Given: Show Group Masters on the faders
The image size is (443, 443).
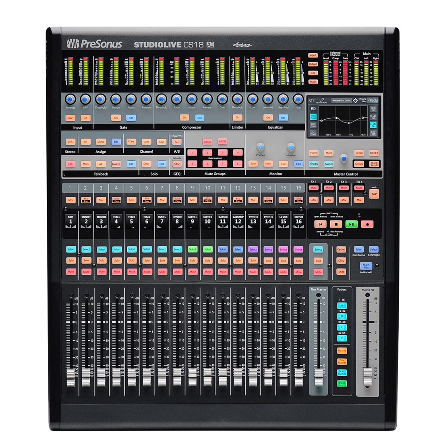Looking at the screenshot, I should pos(342,373).
